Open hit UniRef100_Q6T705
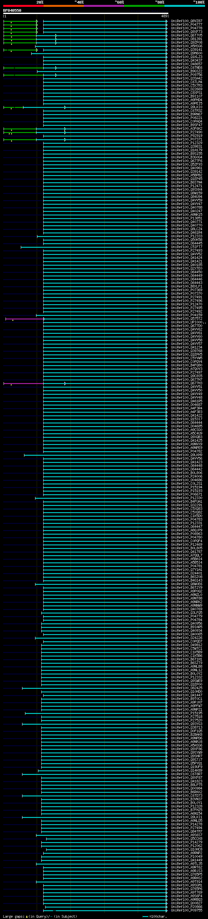This screenshot has height=919, width=208. tap(186, 35)
